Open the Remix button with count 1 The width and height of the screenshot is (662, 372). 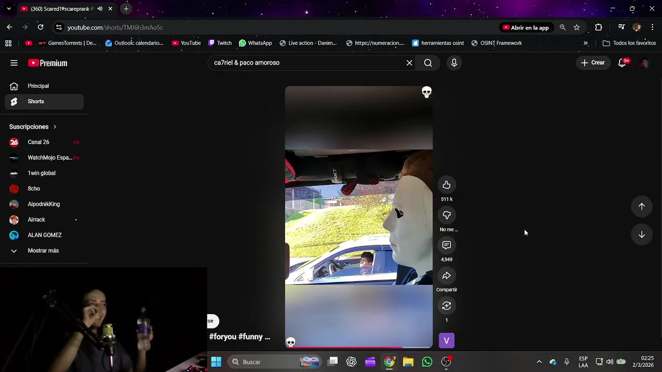click(446, 306)
